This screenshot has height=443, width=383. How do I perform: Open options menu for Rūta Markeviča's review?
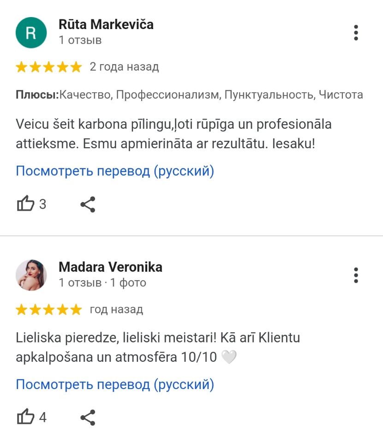[x=356, y=33]
